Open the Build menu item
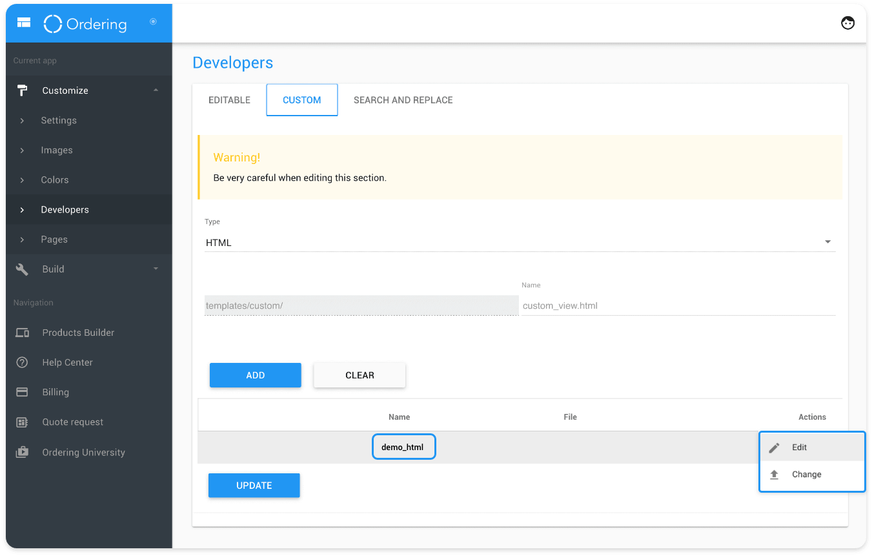 (53, 269)
